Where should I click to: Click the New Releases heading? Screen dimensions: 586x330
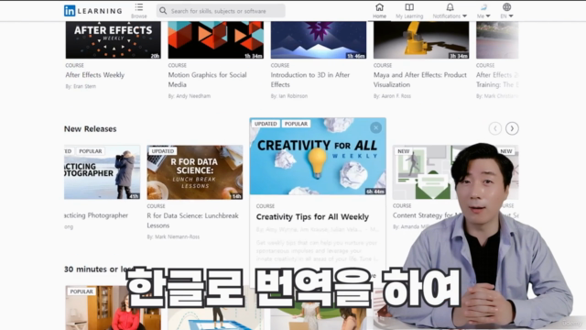click(x=90, y=129)
